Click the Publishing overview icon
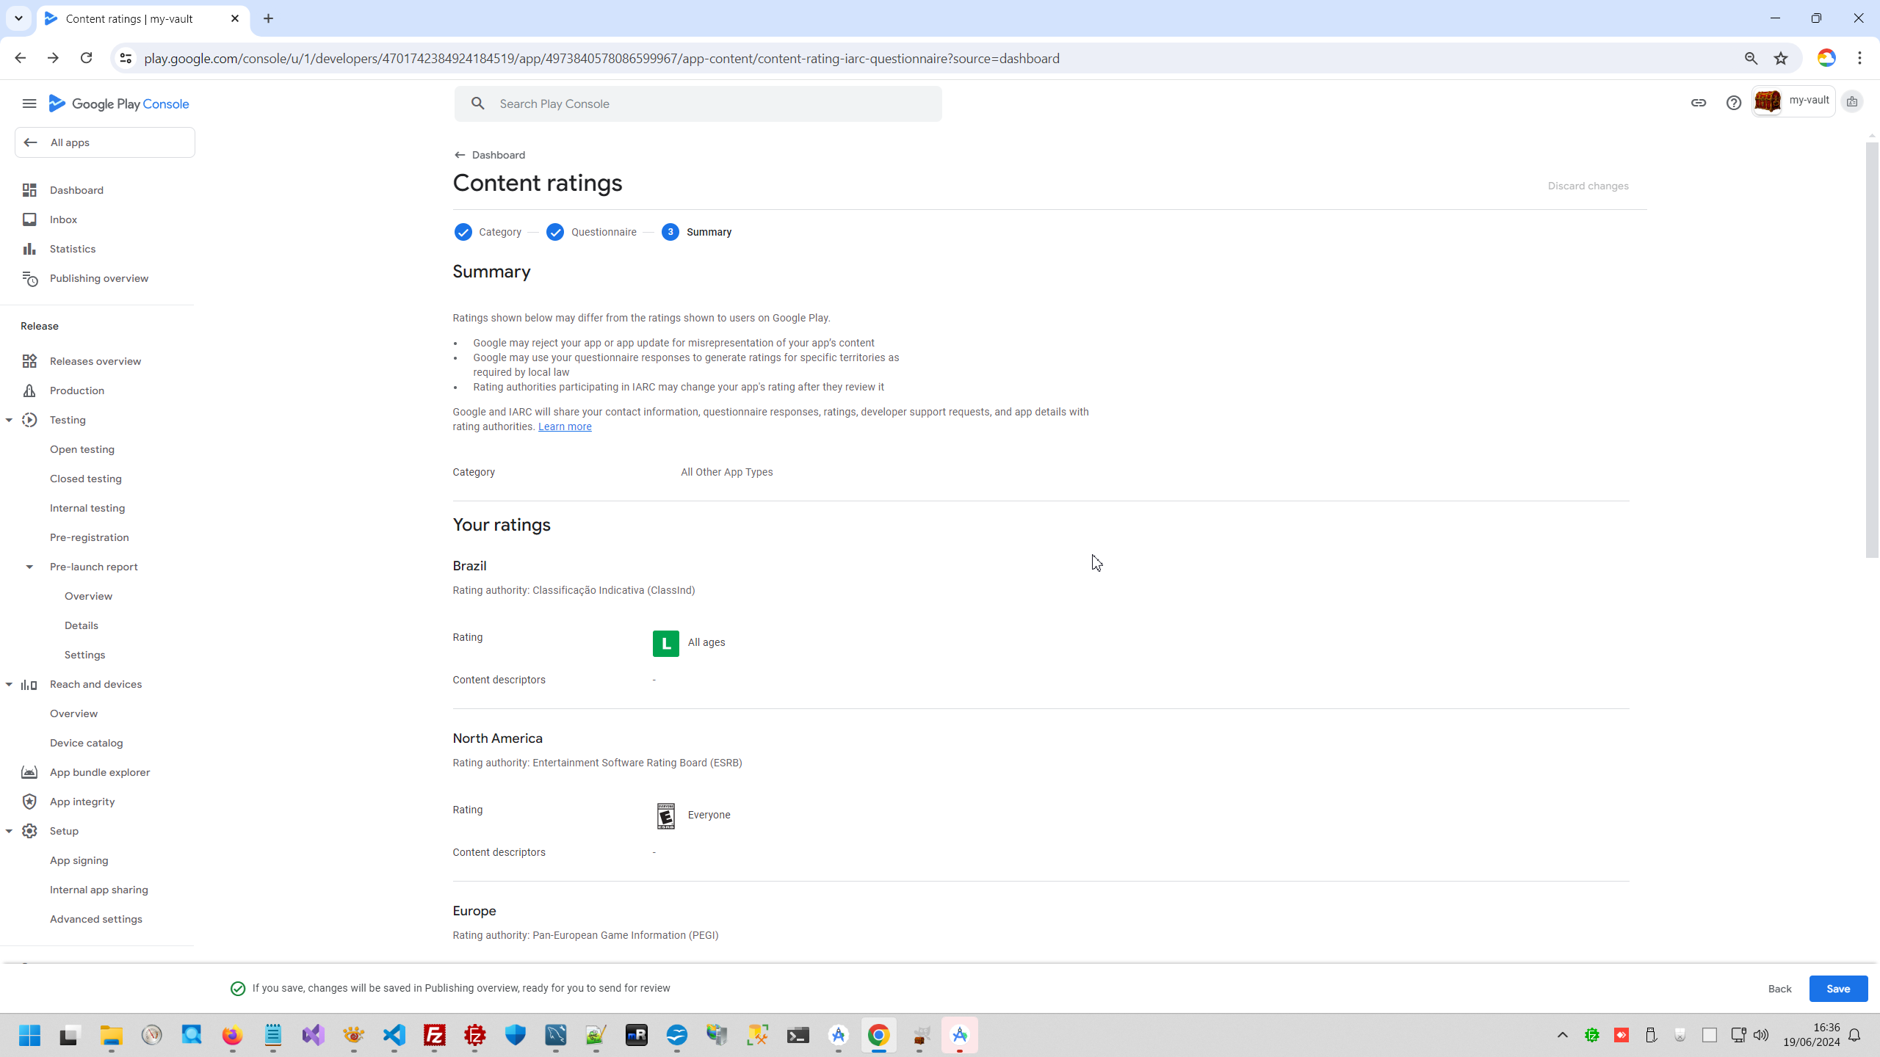This screenshot has width=1880, height=1057. pos(29,278)
